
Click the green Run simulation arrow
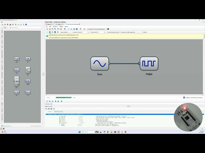(47, 32)
